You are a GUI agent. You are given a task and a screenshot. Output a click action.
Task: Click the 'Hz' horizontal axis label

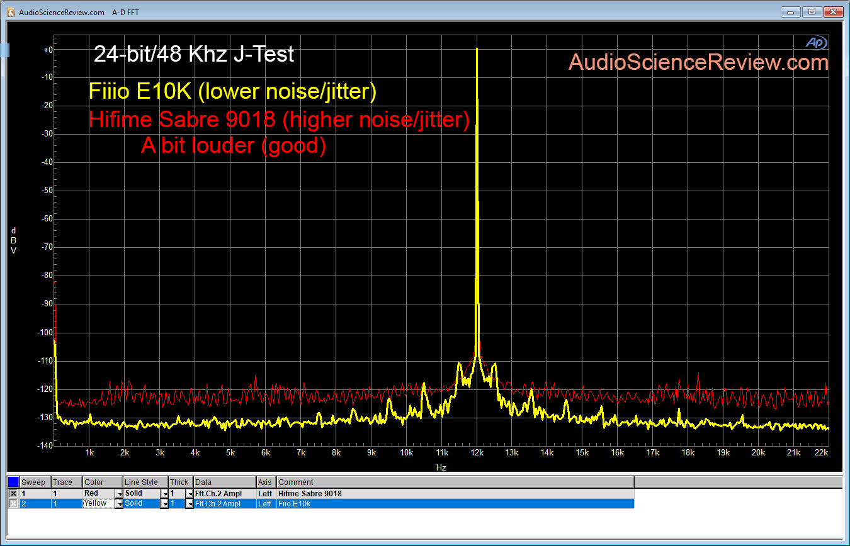click(x=441, y=468)
